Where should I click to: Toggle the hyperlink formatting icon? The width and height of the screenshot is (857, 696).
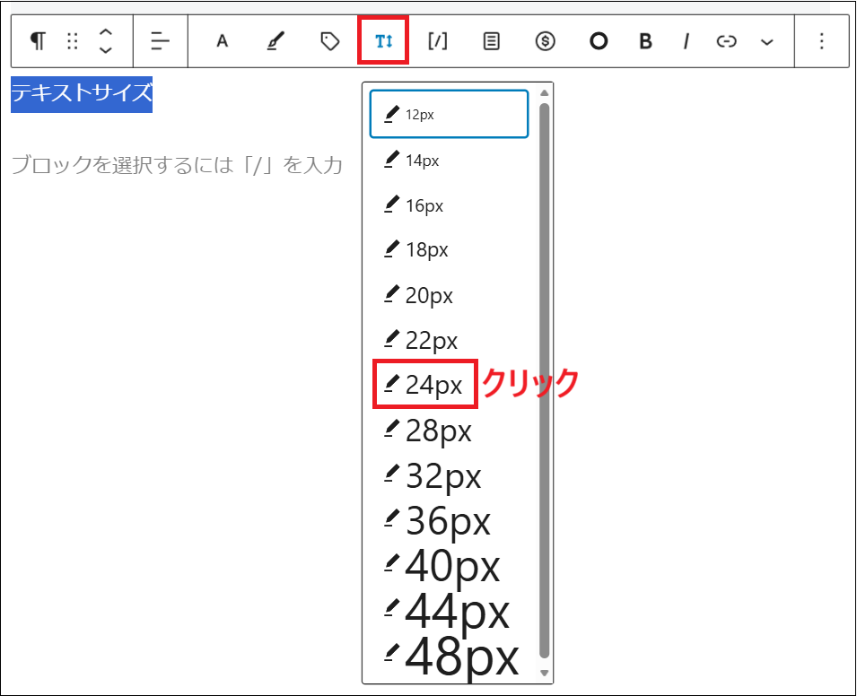pyautogui.click(x=726, y=41)
